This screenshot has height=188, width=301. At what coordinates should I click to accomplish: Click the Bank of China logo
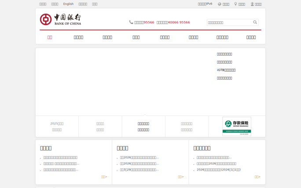click(60, 19)
